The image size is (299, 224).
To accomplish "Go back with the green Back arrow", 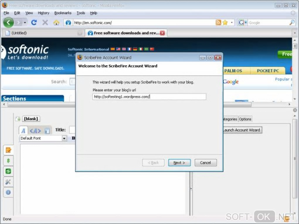I will [9, 23].
